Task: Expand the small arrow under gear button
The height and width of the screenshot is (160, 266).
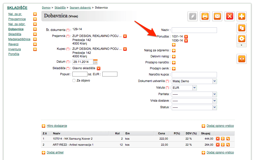Action: (x=242, y=45)
